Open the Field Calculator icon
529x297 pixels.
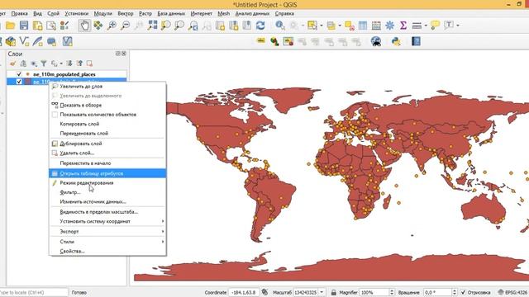pos(376,26)
